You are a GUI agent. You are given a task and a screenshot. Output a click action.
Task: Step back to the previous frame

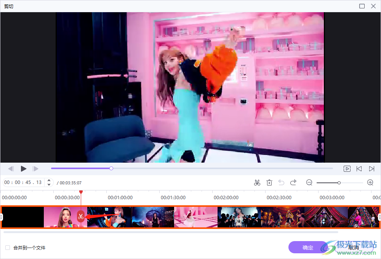[x=11, y=169]
